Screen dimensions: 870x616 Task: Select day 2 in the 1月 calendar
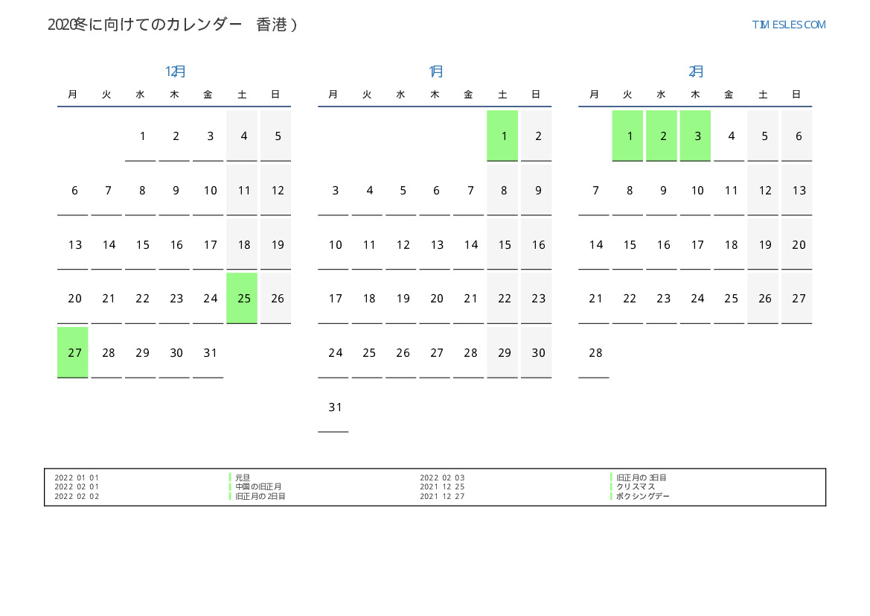coord(536,136)
